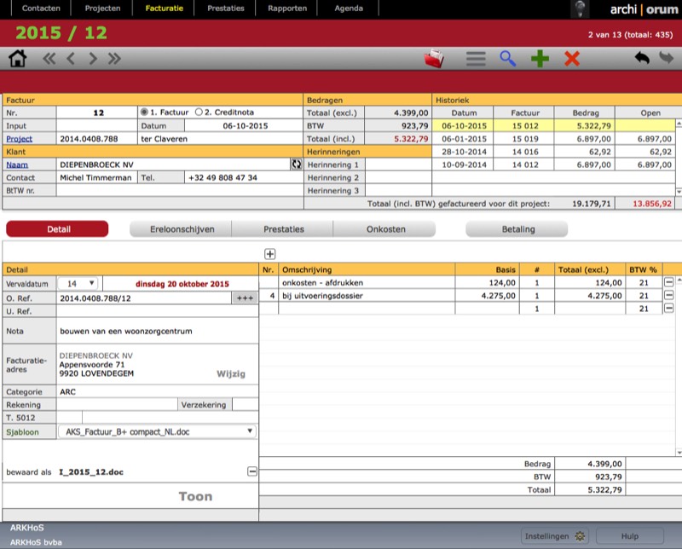This screenshot has width=682, height=549.
Task: Click the BTW nr. input field
Action: (x=180, y=191)
